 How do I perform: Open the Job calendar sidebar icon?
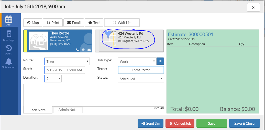click(9, 20)
